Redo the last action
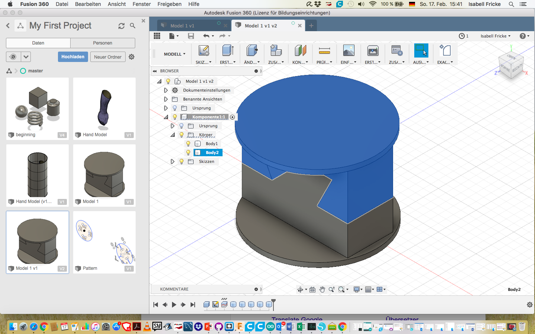535x334 pixels. coord(223,36)
